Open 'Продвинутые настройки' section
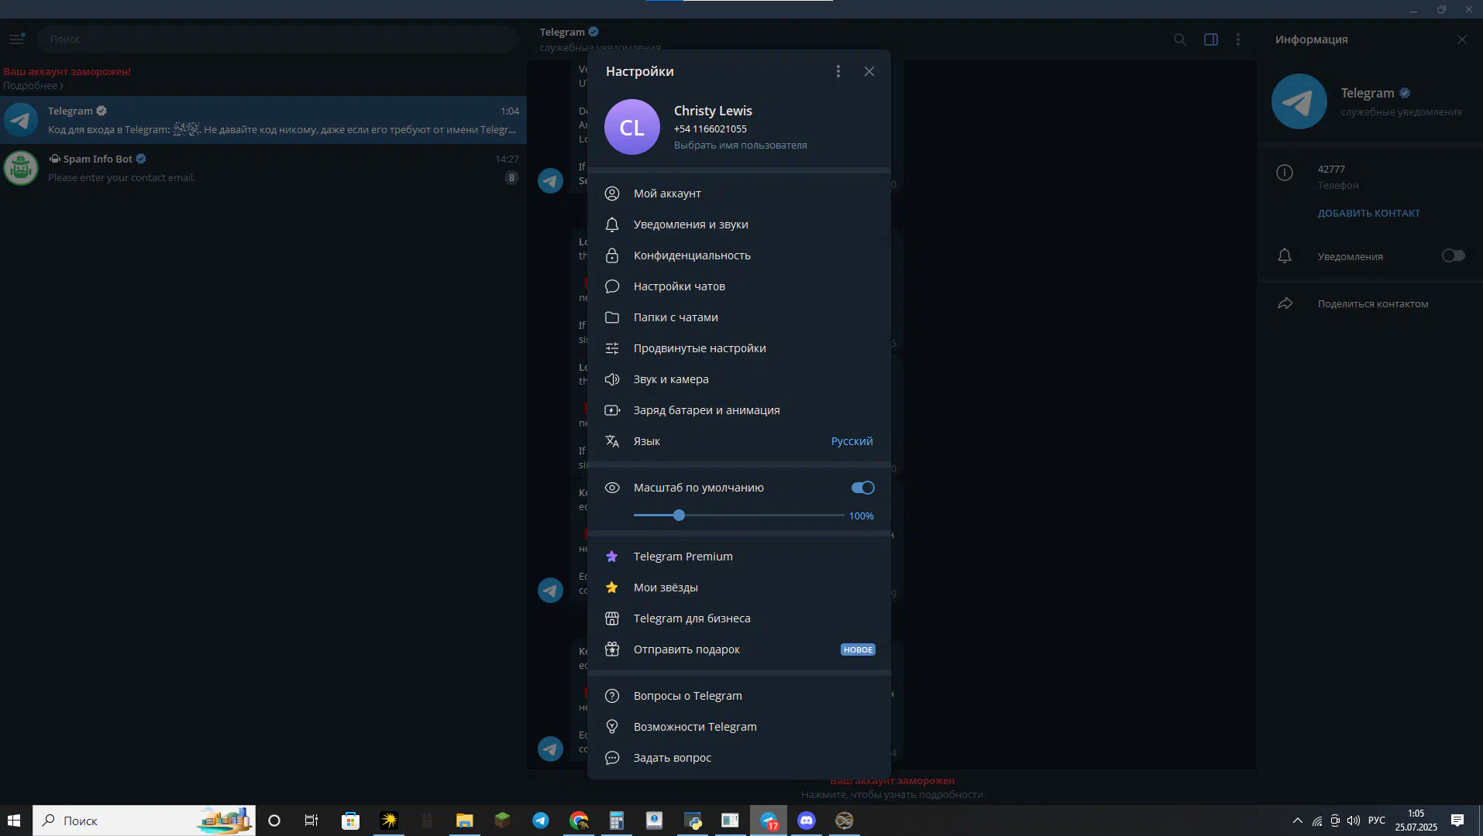 click(739, 348)
